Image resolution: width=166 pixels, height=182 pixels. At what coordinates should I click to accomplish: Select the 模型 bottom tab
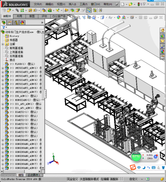coord(21,175)
